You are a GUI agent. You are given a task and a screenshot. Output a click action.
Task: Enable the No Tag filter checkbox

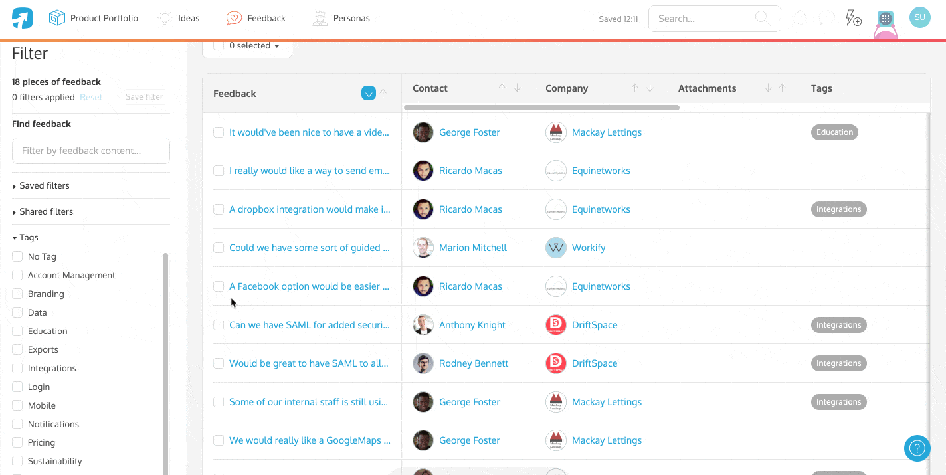(x=17, y=256)
